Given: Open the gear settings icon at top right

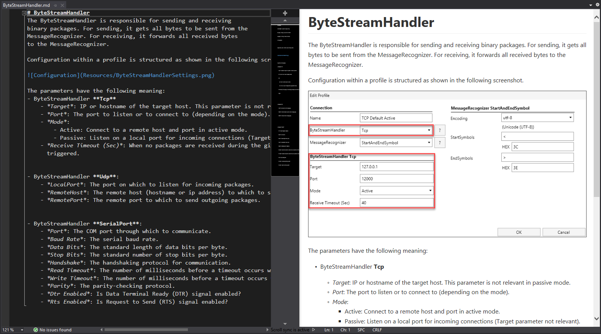Looking at the screenshot, I should (x=597, y=5).
